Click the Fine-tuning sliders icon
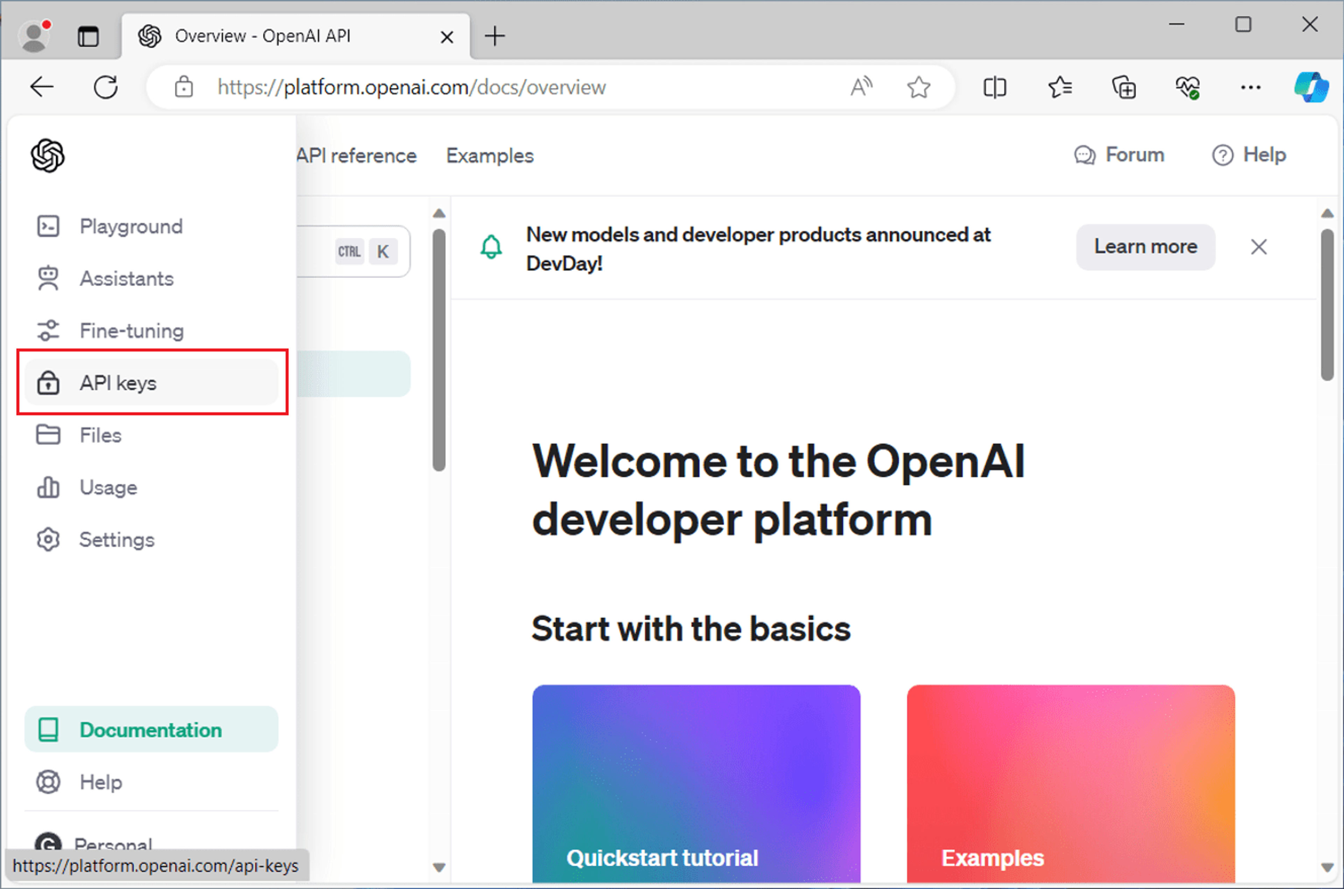The height and width of the screenshot is (889, 1344). (48, 331)
